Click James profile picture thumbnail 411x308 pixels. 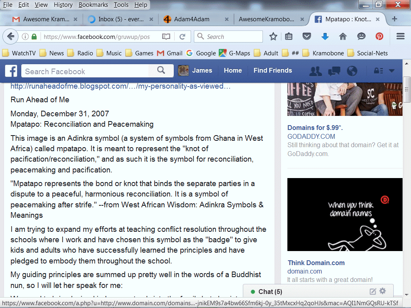tap(183, 71)
